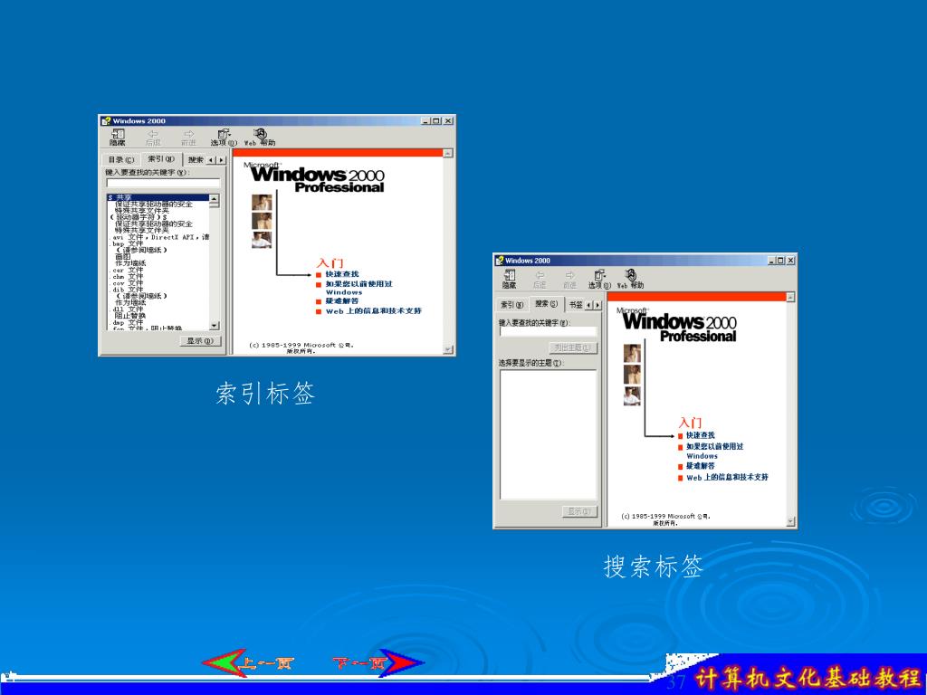Click content pane scroll-up arrow in search-tab window
The width and height of the screenshot is (927, 695).
(x=790, y=297)
